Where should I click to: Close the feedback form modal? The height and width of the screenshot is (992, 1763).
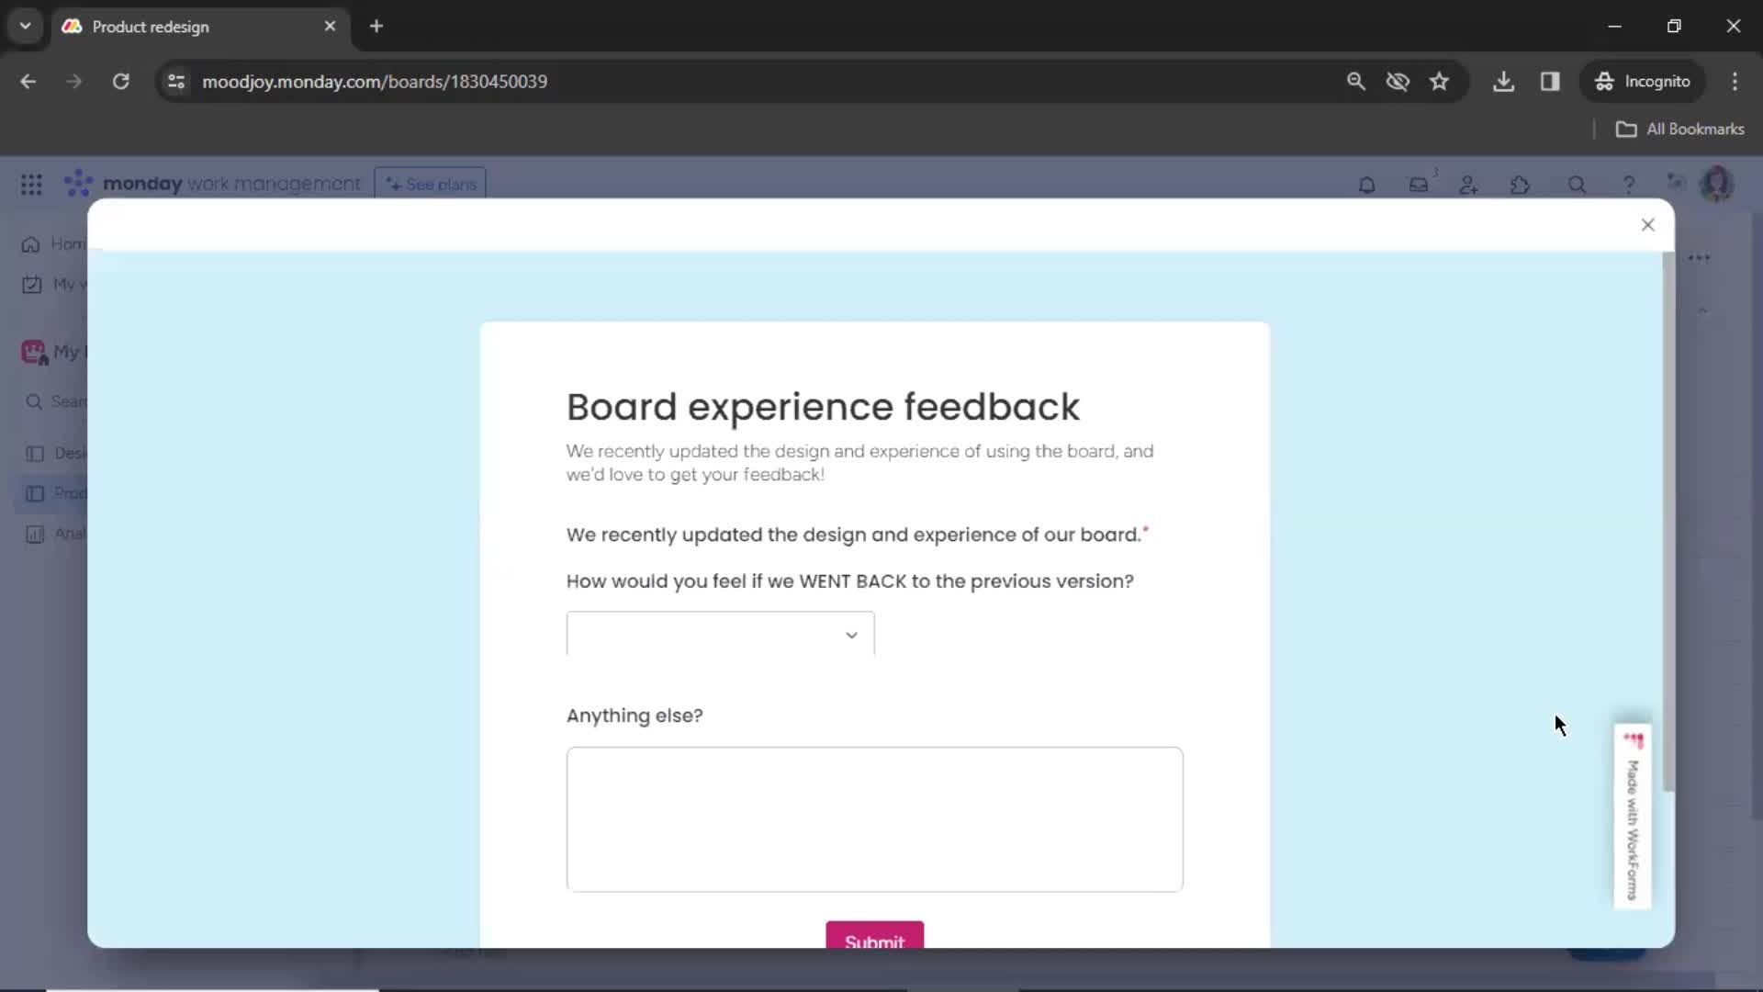[1648, 224]
